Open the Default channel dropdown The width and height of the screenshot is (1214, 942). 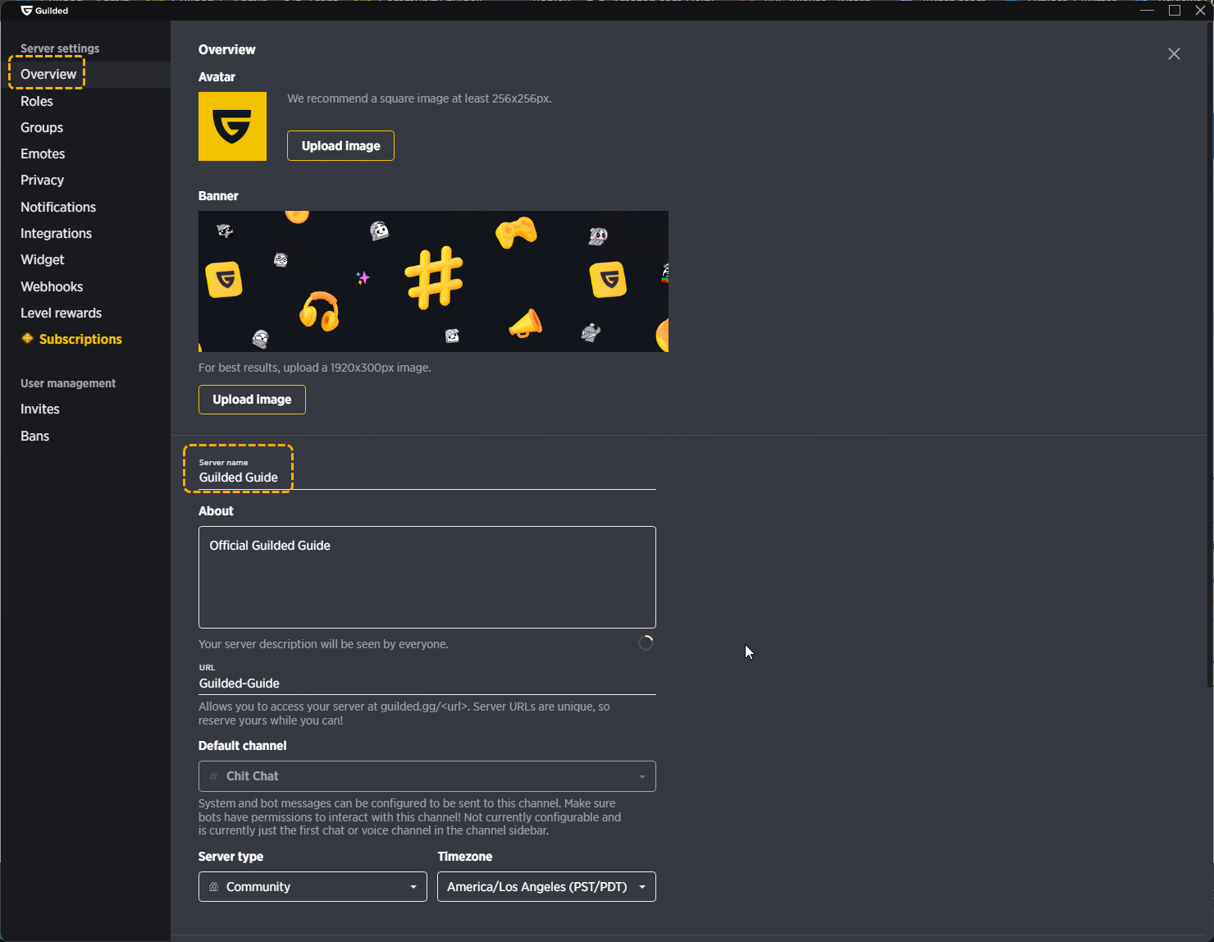click(x=427, y=776)
